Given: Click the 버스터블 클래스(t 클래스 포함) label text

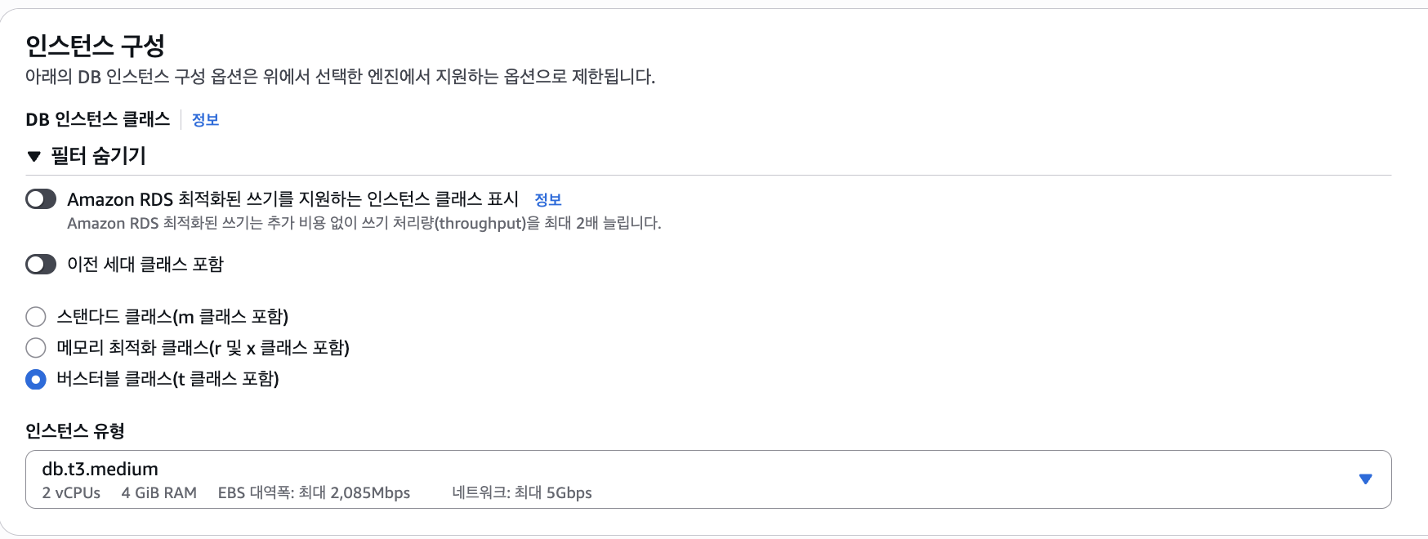Looking at the screenshot, I should tap(167, 379).
